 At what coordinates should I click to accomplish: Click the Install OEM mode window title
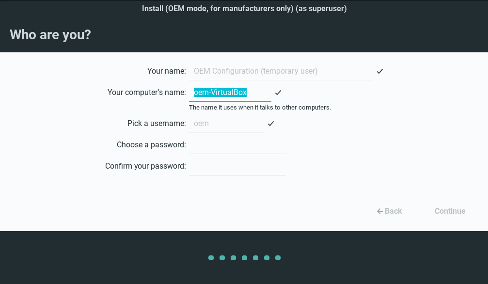pyautogui.click(x=244, y=9)
